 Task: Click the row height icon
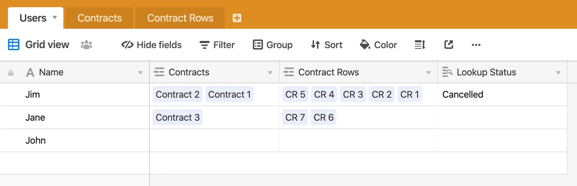point(420,45)
